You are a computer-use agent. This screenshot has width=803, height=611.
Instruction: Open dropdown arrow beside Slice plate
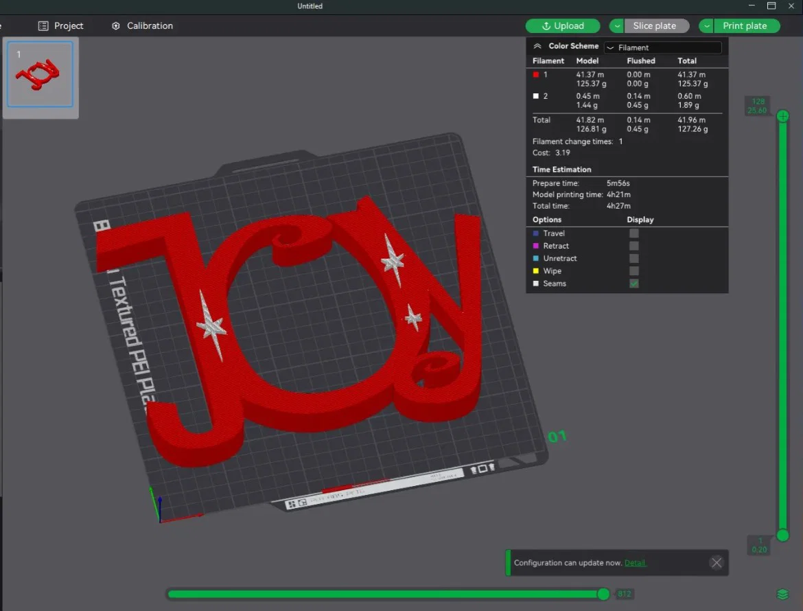[x=616, y=25]
